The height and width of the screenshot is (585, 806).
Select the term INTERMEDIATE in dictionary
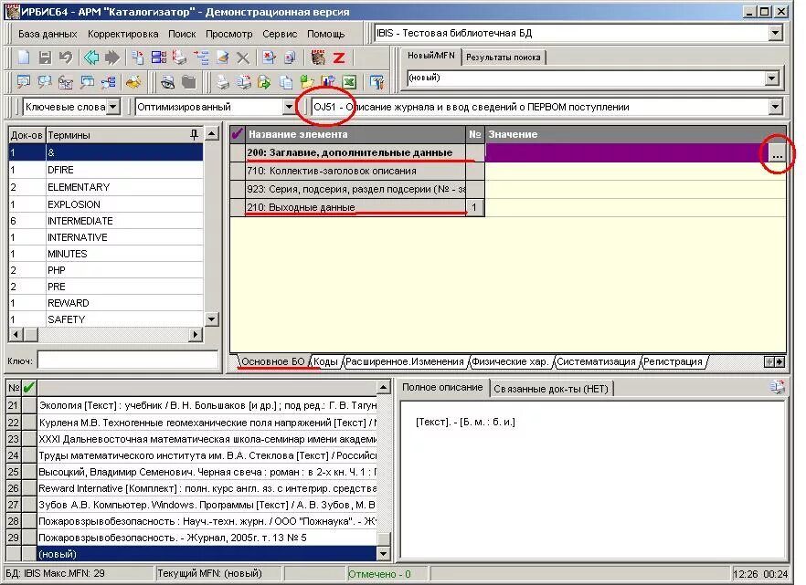(106, 221)
